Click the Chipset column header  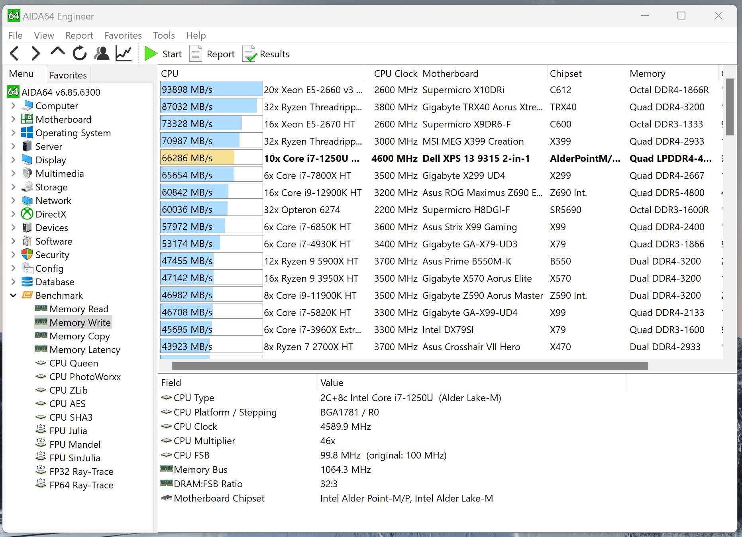pyautogui.click(x=587, y=74)
